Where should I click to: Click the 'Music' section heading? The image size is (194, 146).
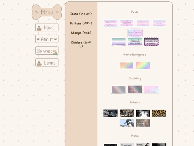pyautogui.click(x=135, y=136)
